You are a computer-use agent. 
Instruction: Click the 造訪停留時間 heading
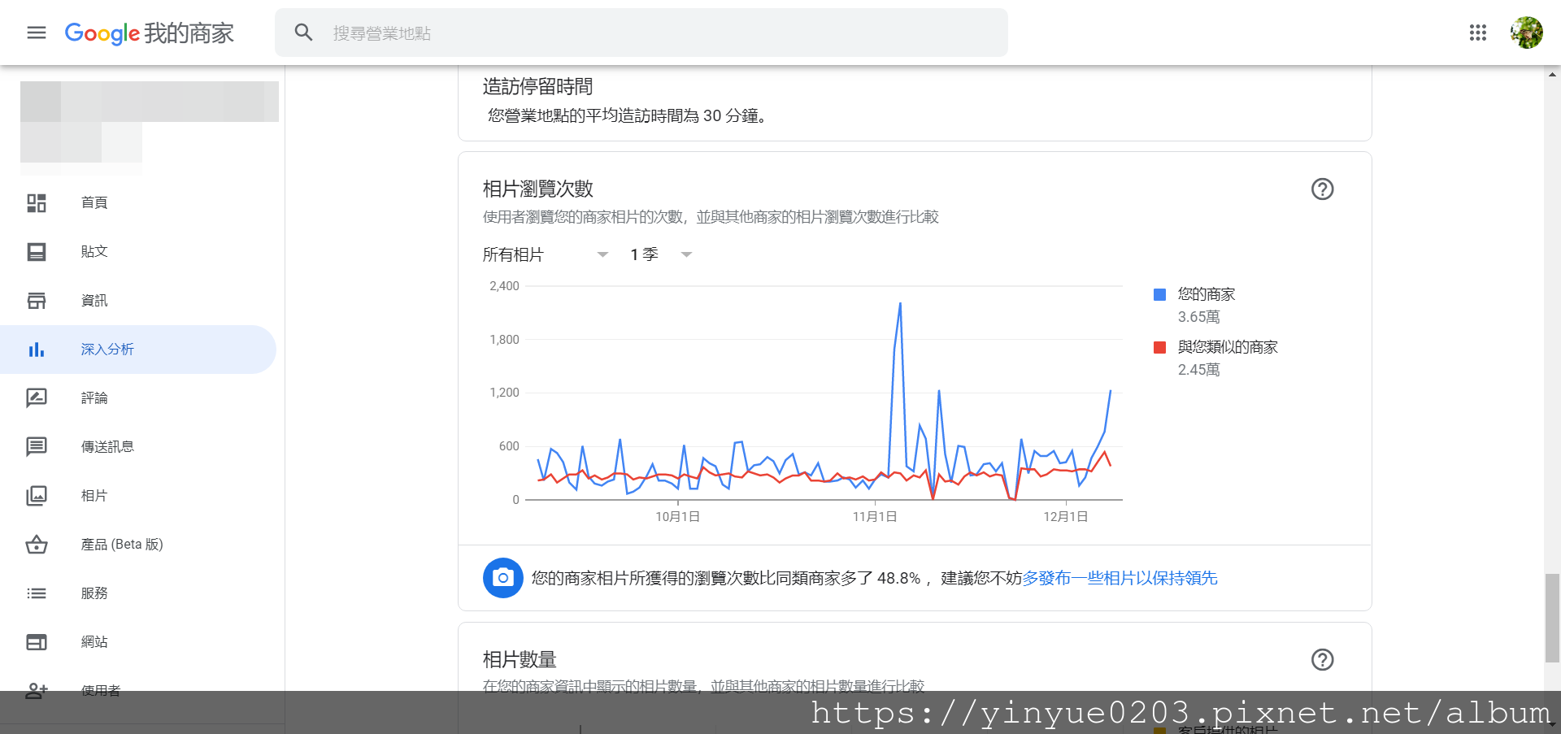pyautogui.click(x=538, y=86)
